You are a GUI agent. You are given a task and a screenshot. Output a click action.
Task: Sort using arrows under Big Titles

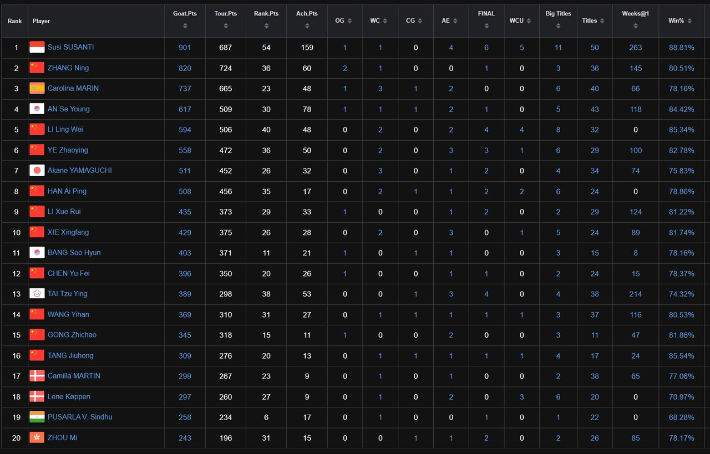tap(559, 26)
